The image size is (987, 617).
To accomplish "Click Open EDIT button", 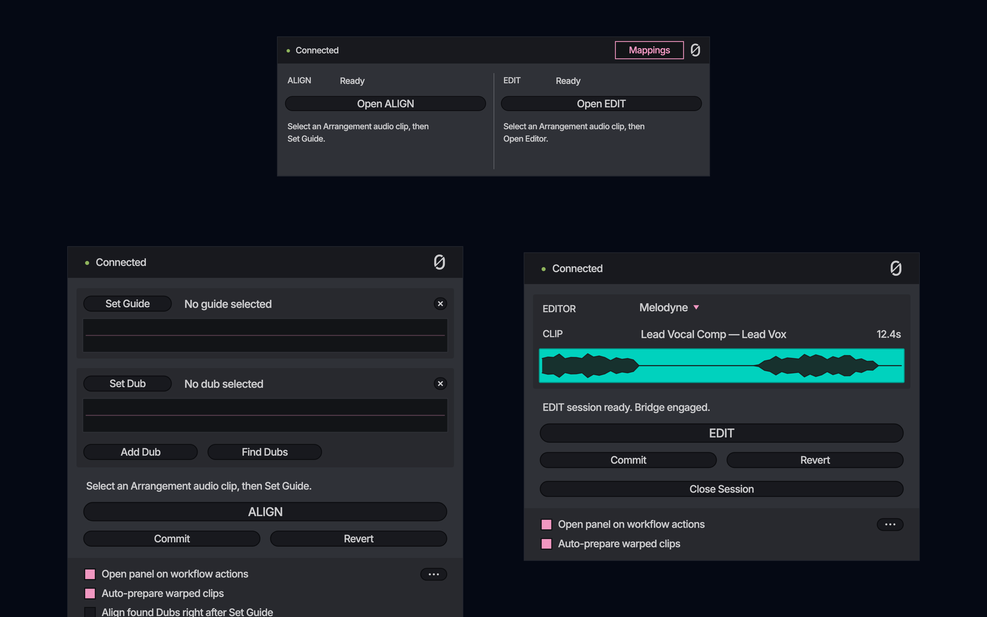I will tap(601, 104).
